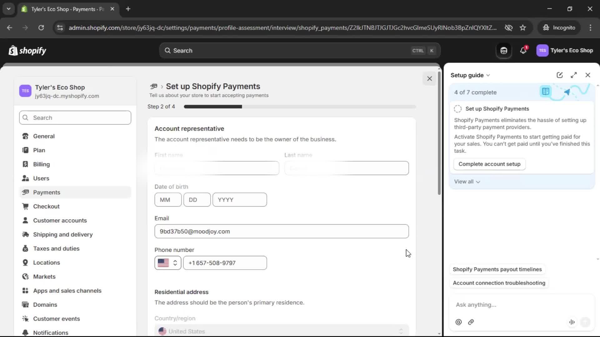Image resolution: width=600 pixels, height=337 pixels.
Task: Open the phone country code selector
Action: coord(168,263)
